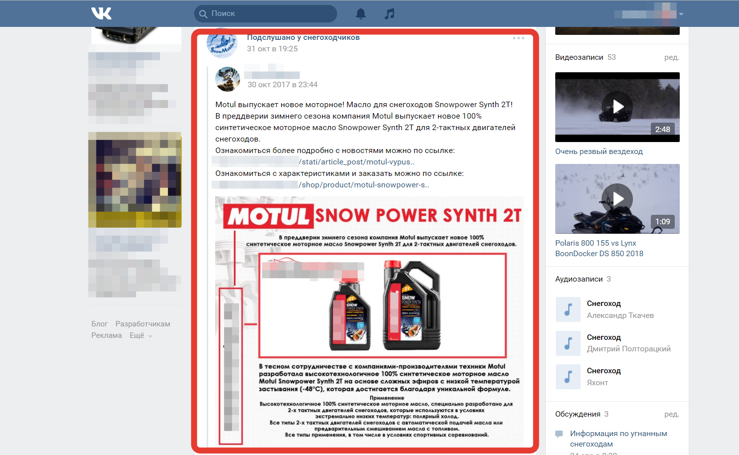Open the Motul Snow Power Synth image
Image resolution: width=739 pixels, height=455 pixels.
coord(369,321)
